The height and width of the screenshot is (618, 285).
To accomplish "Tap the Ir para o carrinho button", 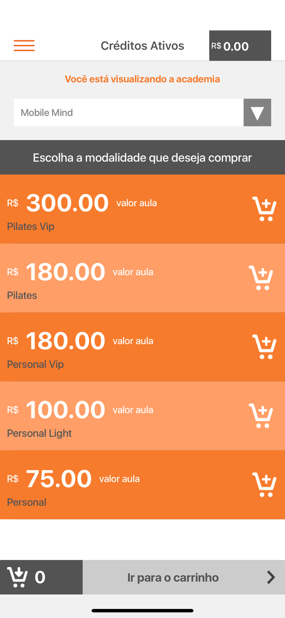I will (x=173, y=577).
